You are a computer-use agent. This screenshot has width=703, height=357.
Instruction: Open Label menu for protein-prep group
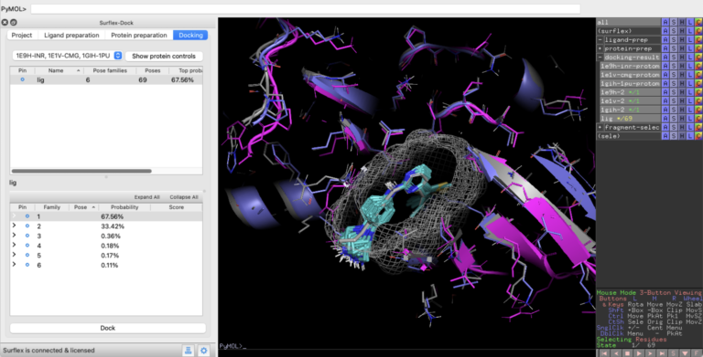point(690,48)
